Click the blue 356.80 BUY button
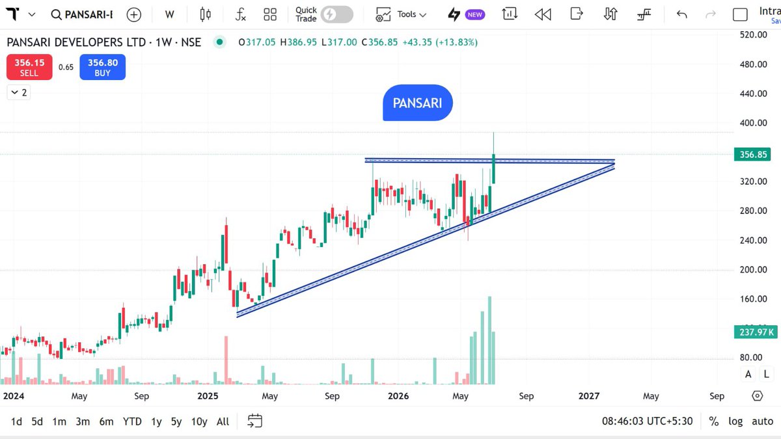This screenshot has height=439, width=781. click(x=103, y=67)
